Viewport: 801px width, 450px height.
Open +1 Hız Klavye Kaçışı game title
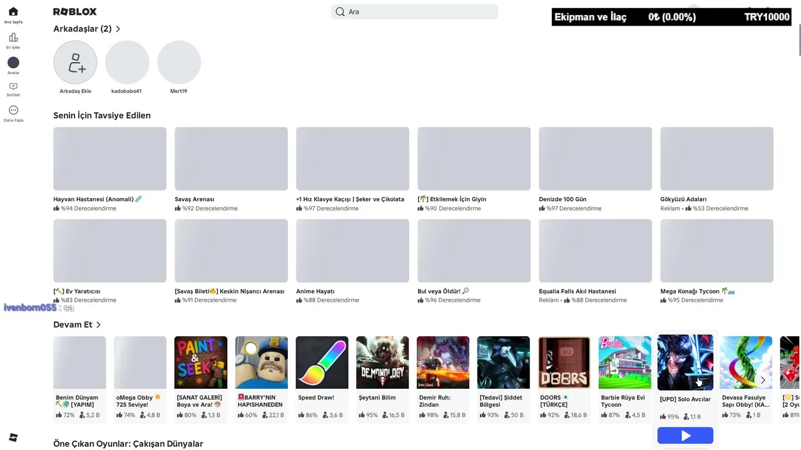[350, 199]
